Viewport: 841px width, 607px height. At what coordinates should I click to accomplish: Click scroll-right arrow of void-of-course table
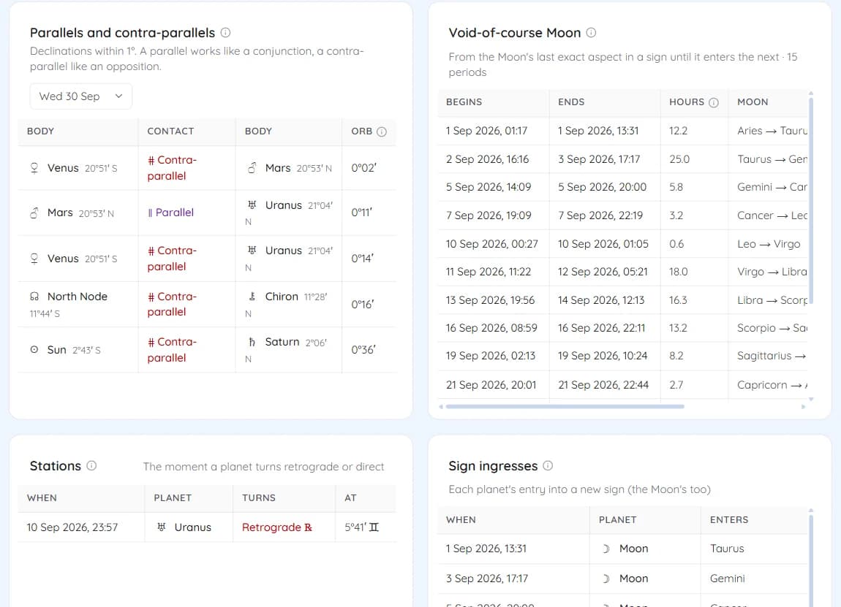pyautogui.click(x=803, y=407)
